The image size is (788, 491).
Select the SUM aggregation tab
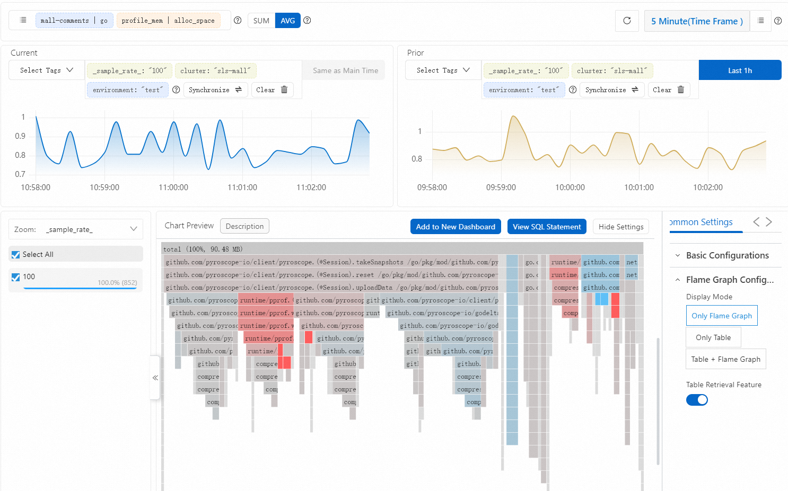[x=261, y=21]
